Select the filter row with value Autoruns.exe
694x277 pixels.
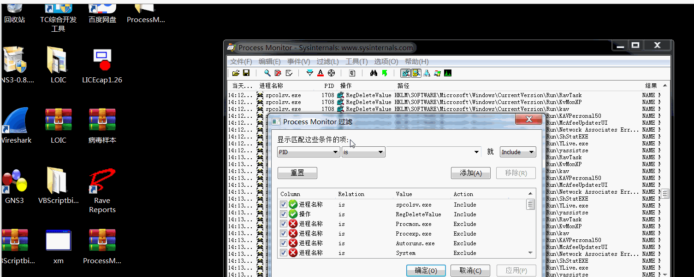click(x=402, y=243)
